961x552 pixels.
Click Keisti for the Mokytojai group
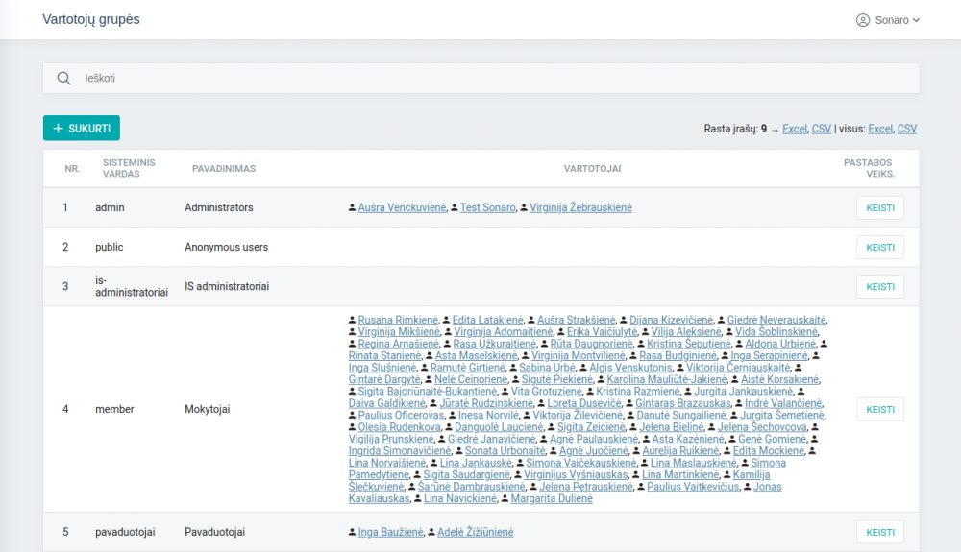pyautogui.click(x=879, y=410)
